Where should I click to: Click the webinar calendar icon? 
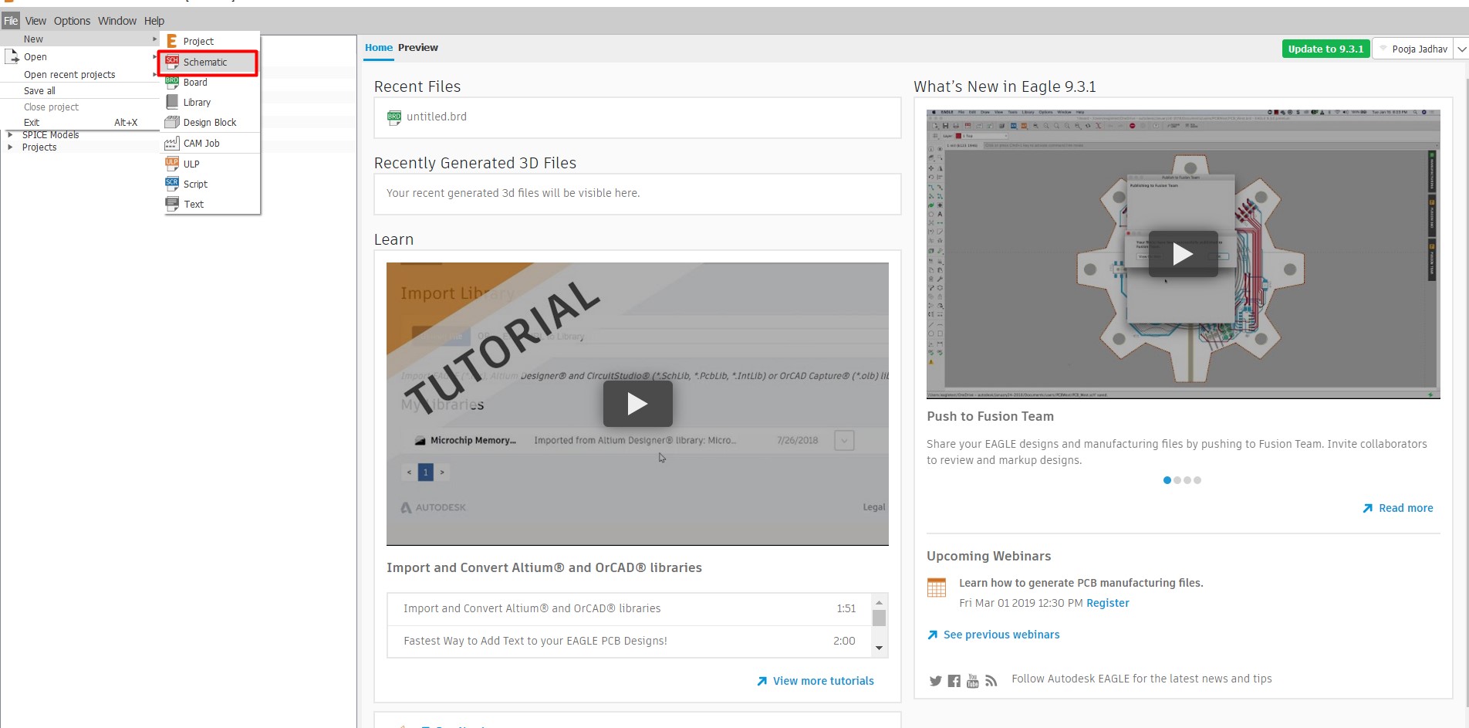[937, 587]
